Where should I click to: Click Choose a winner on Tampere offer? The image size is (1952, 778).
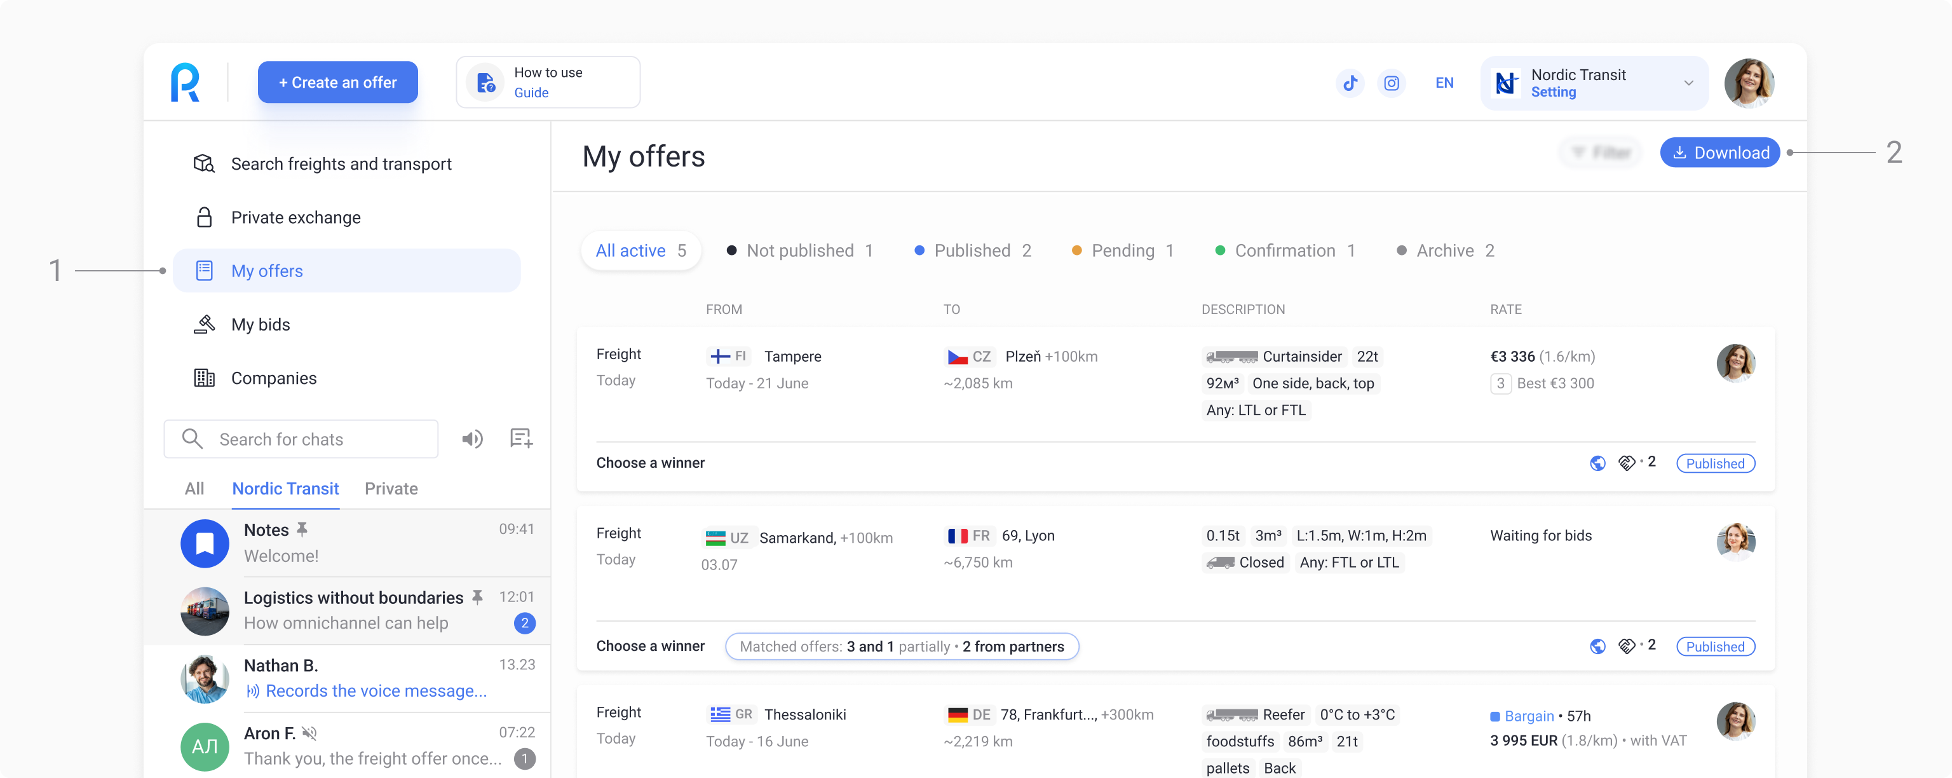650,463
